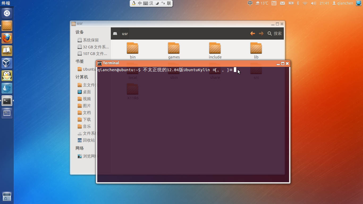Open 回收站 in the sidebar
This screenshot has width=363, height=204.
tap(87, 140)
